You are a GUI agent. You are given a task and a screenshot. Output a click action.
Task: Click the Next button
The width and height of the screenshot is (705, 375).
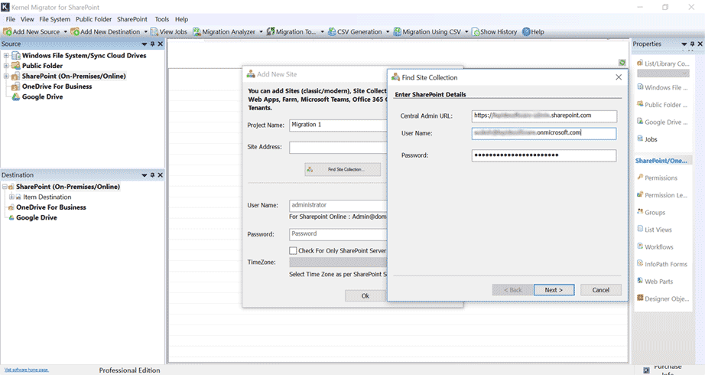tap(554, 290)
